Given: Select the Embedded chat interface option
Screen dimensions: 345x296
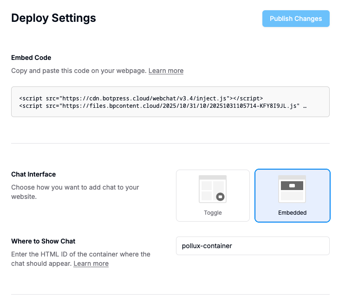Looking at the screenshot, I should coord(293,195).
